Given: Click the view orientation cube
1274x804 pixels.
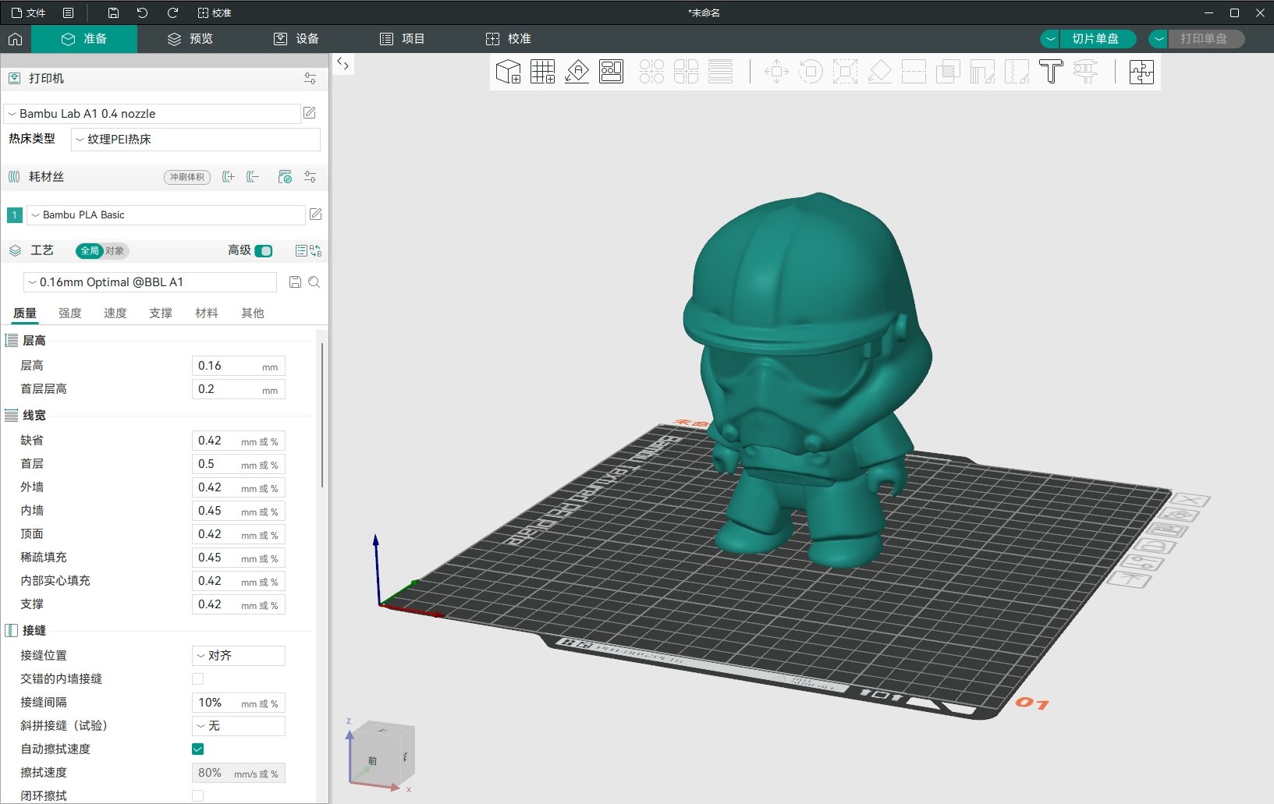Looking at the screenshot, I should tap(381, 756).
